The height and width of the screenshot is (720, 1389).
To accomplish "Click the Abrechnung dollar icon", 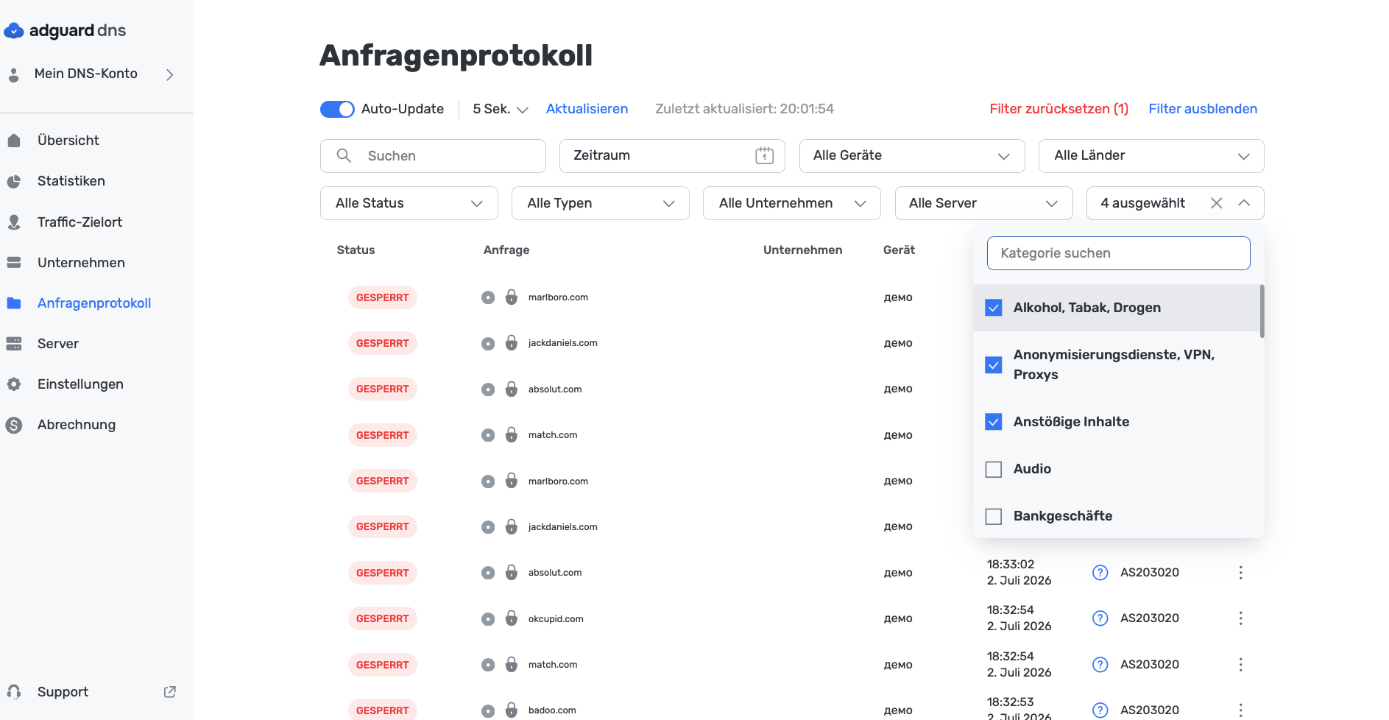I will point(14,425).
